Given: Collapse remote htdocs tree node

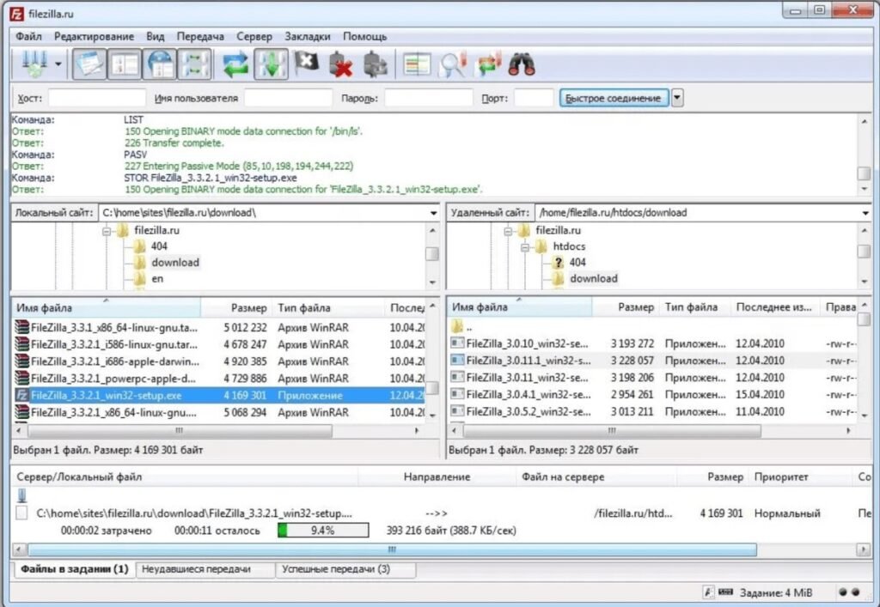Looking at the screenshot, I should pyautogui.click(x=525, y=247).
